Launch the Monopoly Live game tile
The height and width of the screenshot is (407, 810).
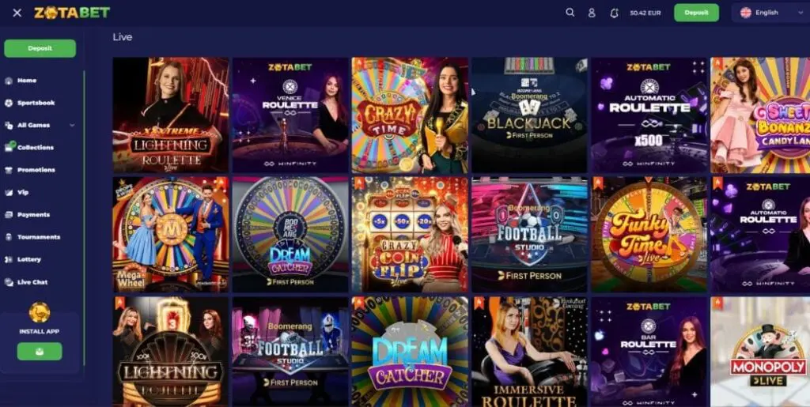coord(760,352)
